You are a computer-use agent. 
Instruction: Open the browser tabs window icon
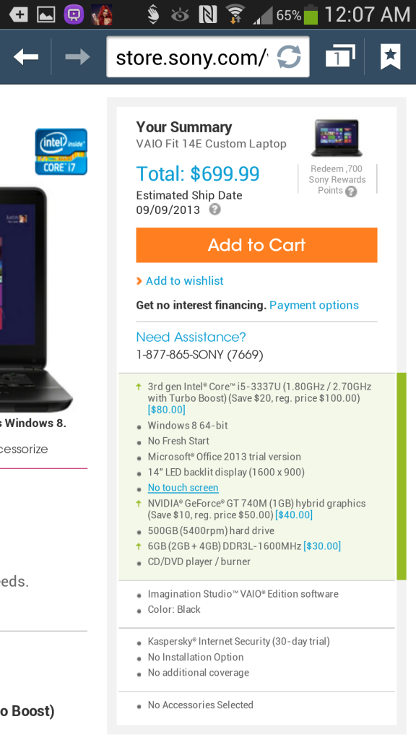pyautogui.click(x=340, y=56)
